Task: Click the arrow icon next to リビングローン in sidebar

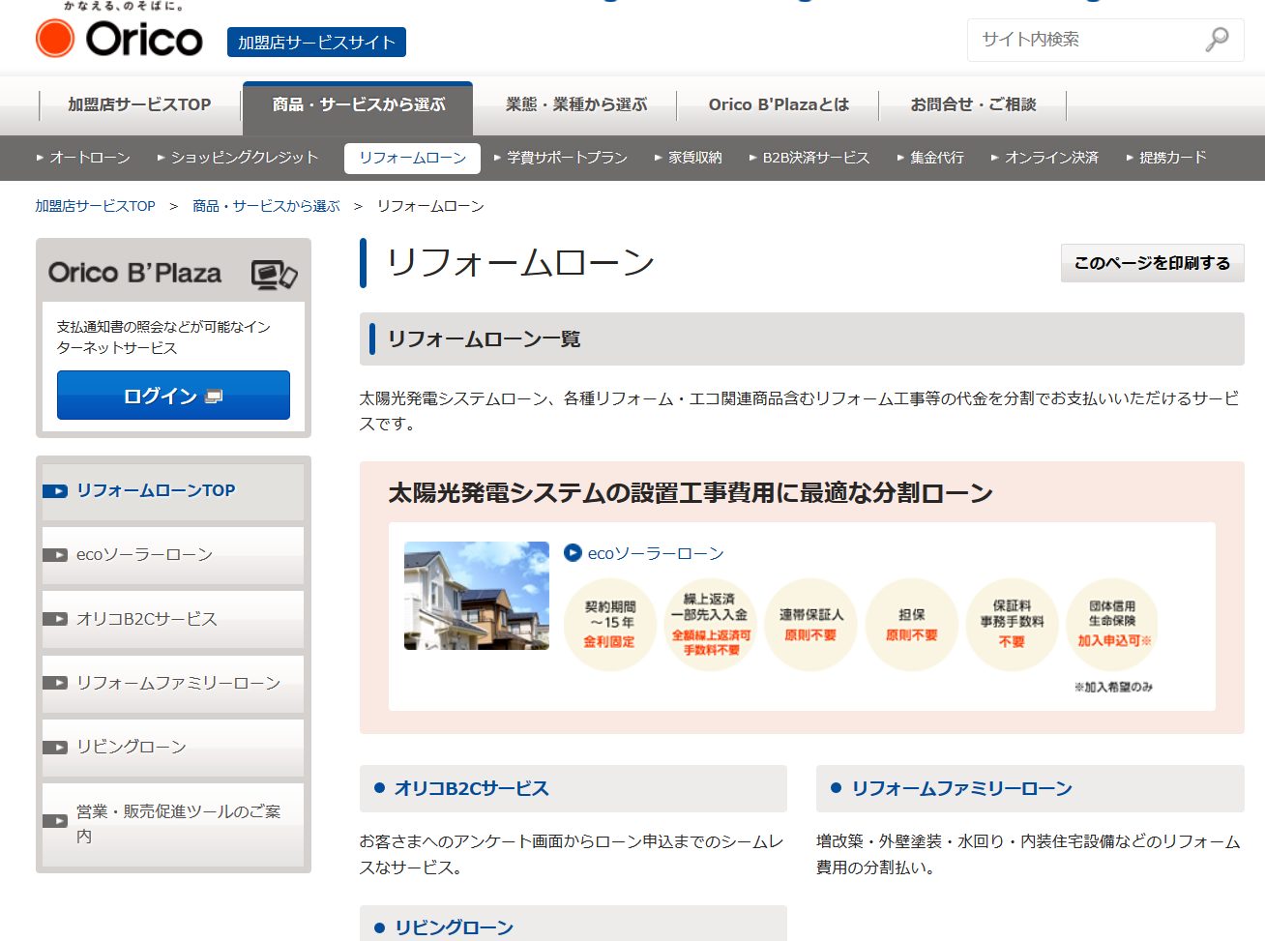Action: point(55,747)
